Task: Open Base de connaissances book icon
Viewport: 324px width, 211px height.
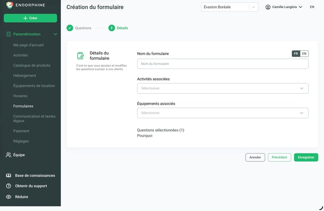Action: 9,175
